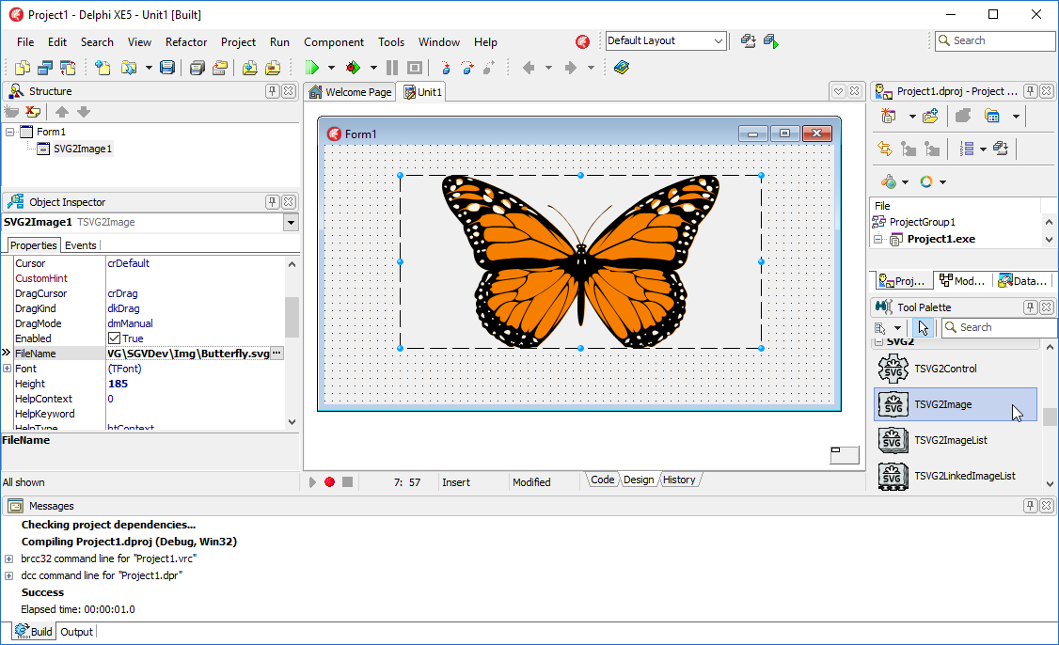Select the TSVG2Control component icon
Screen dimensions: 1059x645
[x=893, y=370]
